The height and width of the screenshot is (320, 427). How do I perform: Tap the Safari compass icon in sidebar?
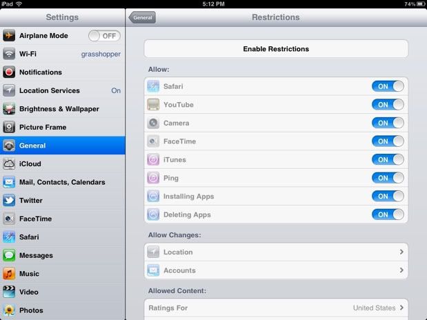tap(9, 237)
